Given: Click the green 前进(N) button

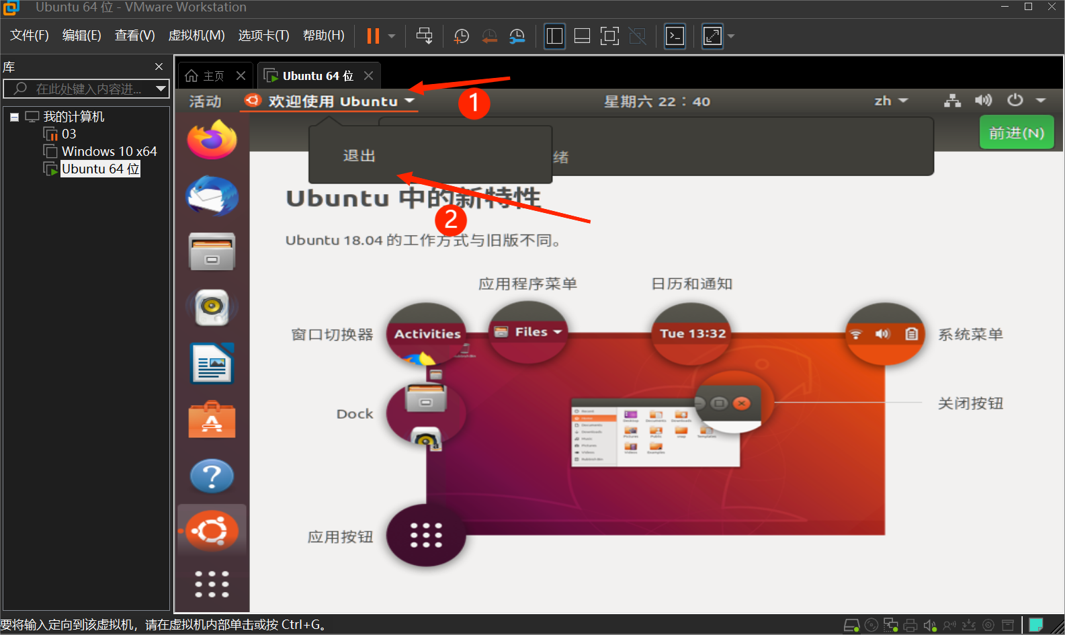Looking at the screenshot, I should (1017, 133).
